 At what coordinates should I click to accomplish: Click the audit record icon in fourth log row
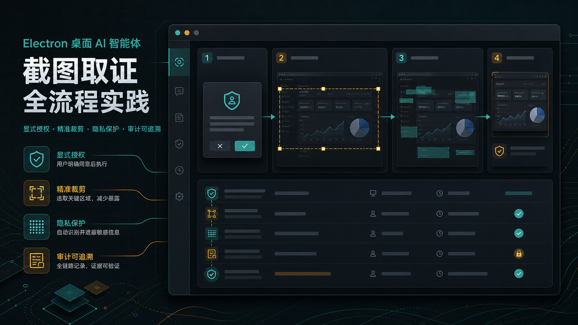[x=212, y=254]
